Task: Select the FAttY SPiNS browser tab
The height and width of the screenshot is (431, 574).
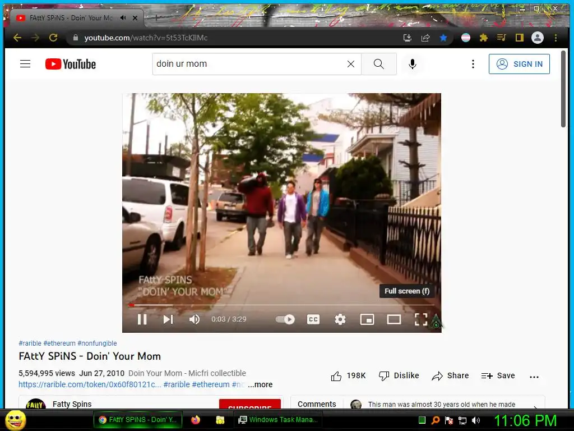Action: coord(70,17)
